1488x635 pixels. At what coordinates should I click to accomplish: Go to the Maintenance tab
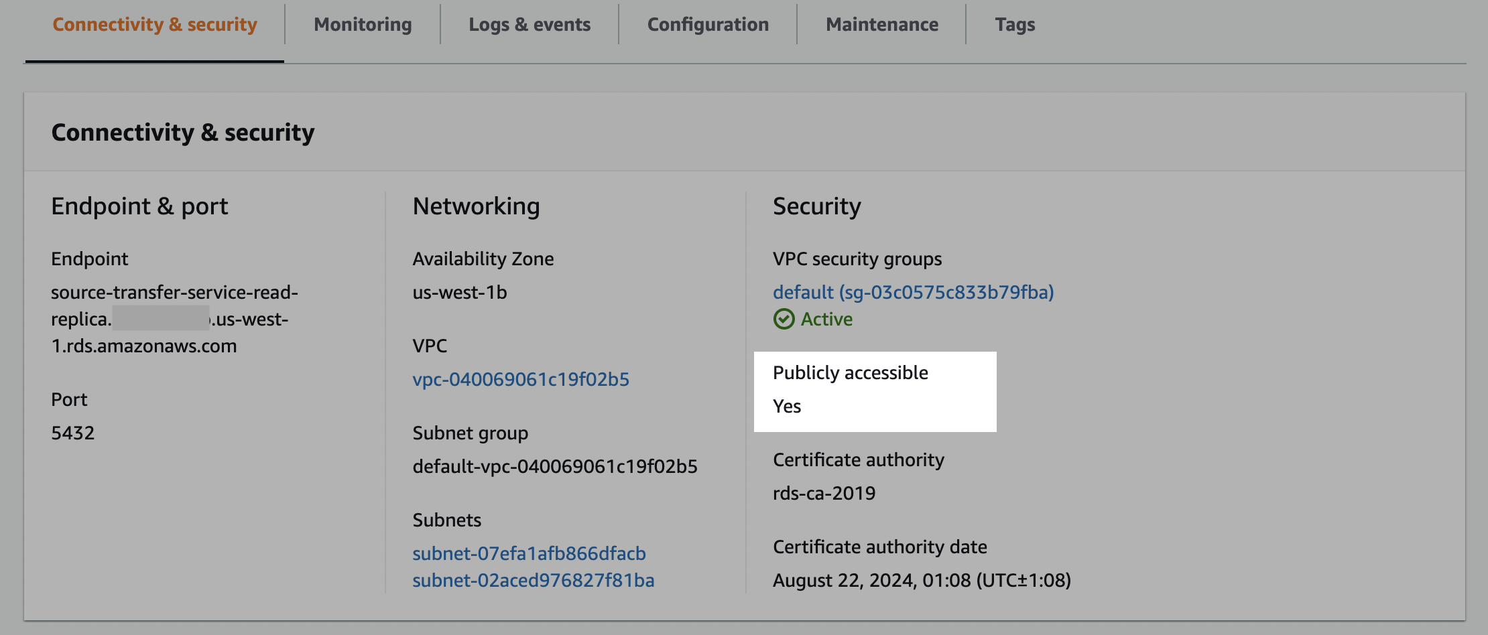tap(882, 25)
